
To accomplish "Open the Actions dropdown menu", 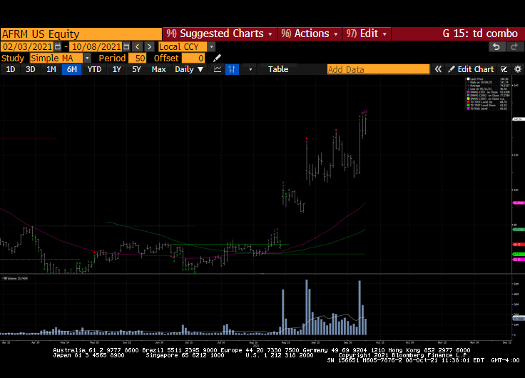I will 310,34.
